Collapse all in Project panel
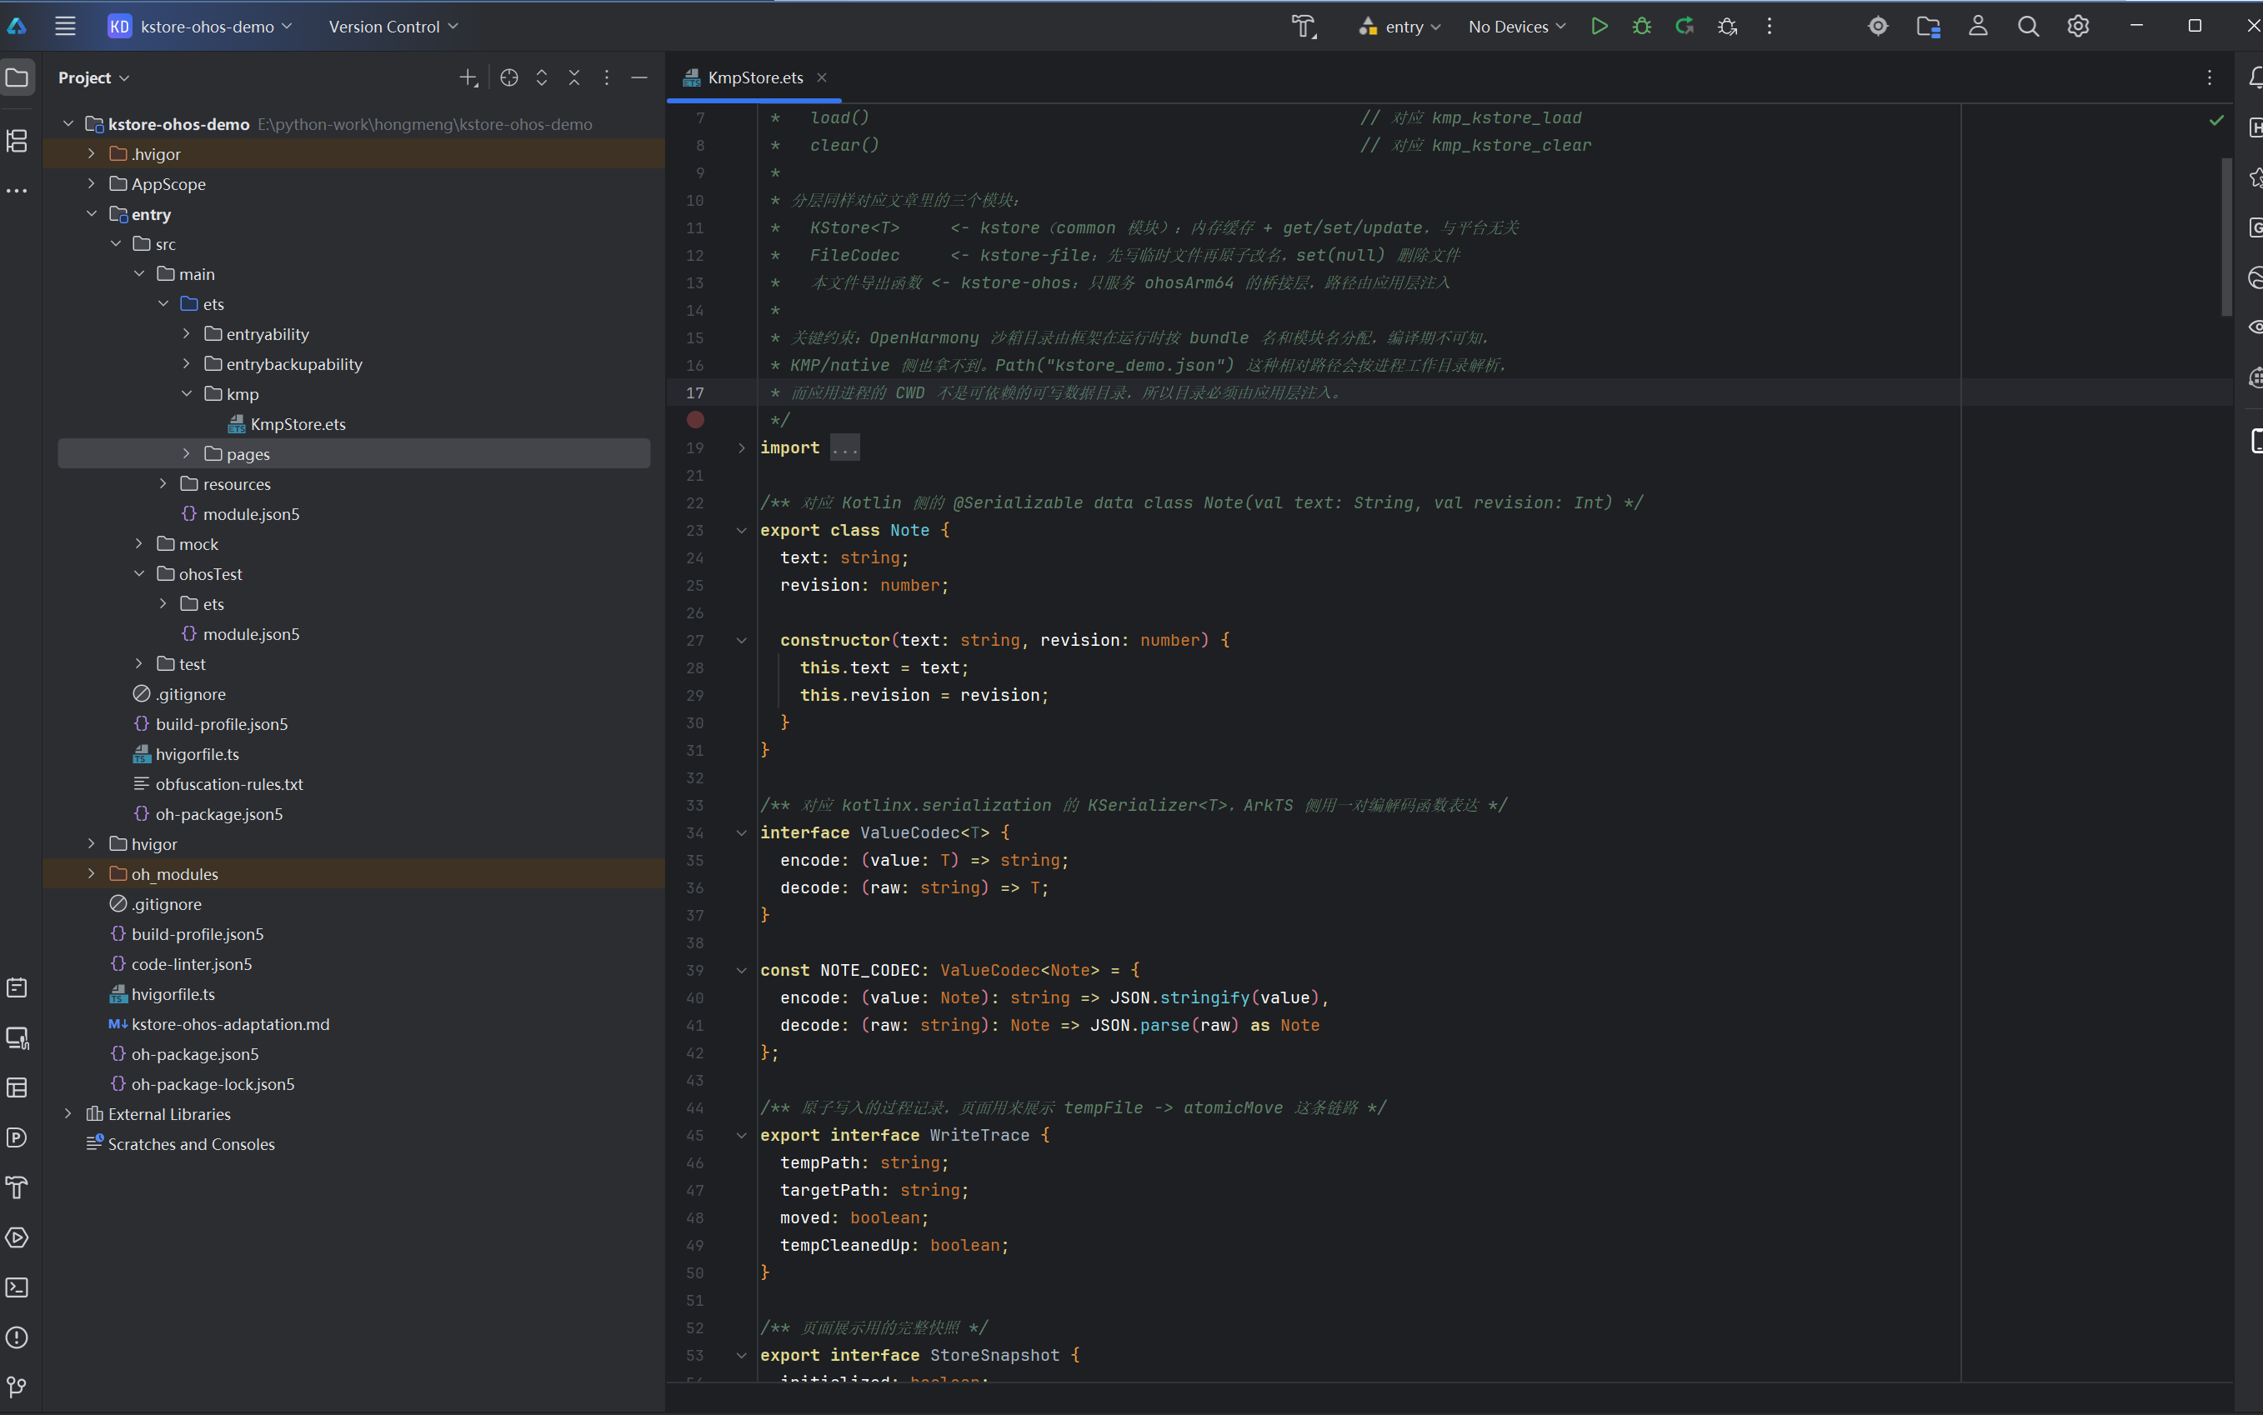The image size is (2263, 1415). (x=574, y=77)
